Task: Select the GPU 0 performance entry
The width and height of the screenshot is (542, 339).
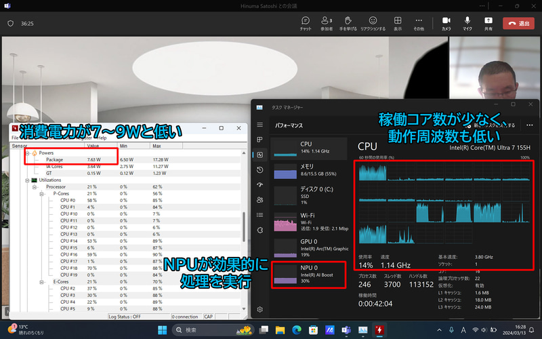Action: (309, 248)
